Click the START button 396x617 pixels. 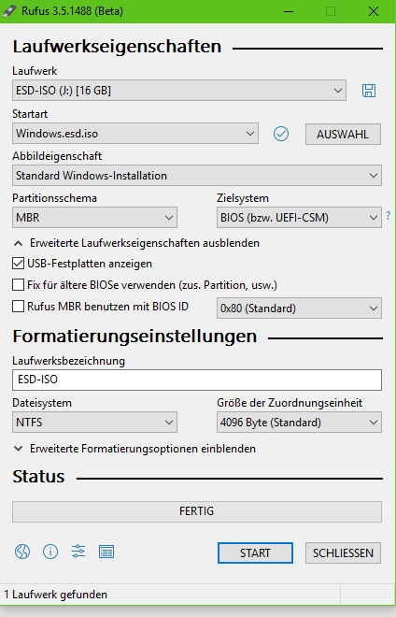click(255, 552)
